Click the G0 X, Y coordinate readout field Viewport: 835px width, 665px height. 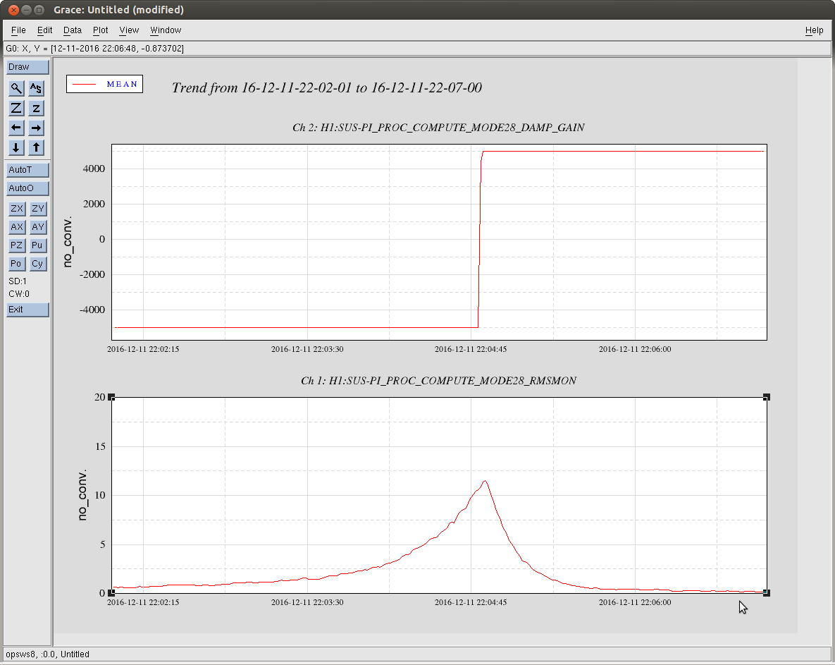pos(417,49)
